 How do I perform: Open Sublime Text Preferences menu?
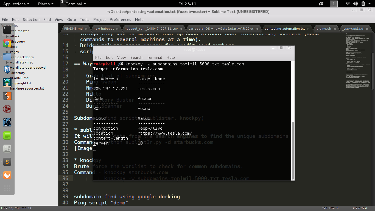(x=120, y=20)
